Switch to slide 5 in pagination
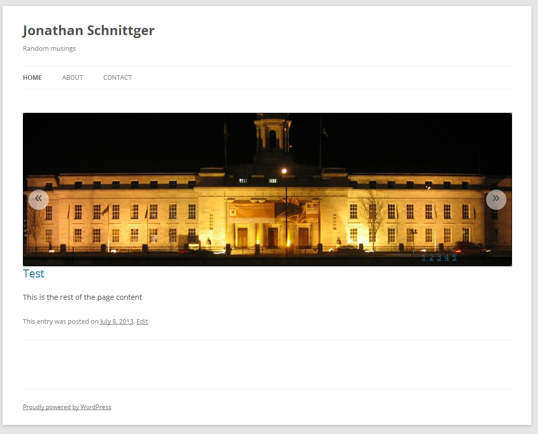 [455, 257]
